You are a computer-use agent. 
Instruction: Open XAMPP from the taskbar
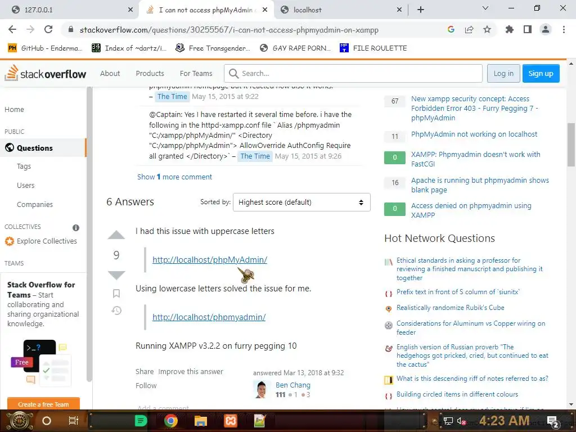click(x=230, y=421)
